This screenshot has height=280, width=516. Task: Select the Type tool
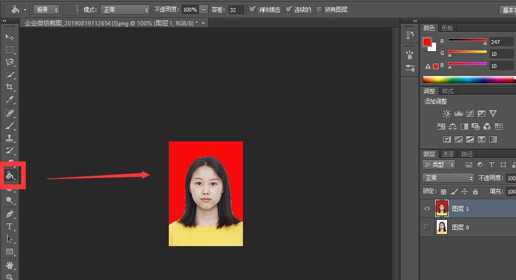[x=11, y=226]
